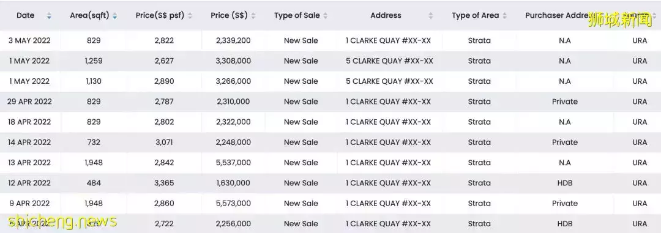Viewport: 661px width, 233px height.
Task: Click the Type of Sale header text
Action: point(297,15)
